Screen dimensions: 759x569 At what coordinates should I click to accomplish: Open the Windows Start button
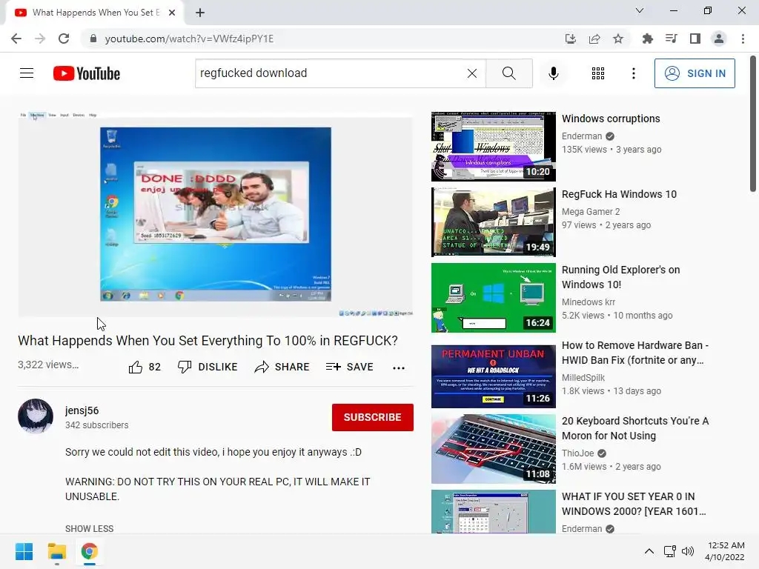(24, 551)
